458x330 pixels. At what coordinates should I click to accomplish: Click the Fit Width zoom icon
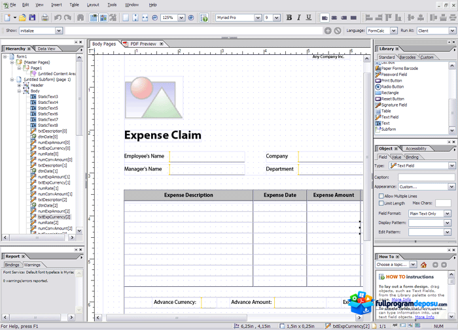pos(145,18)
